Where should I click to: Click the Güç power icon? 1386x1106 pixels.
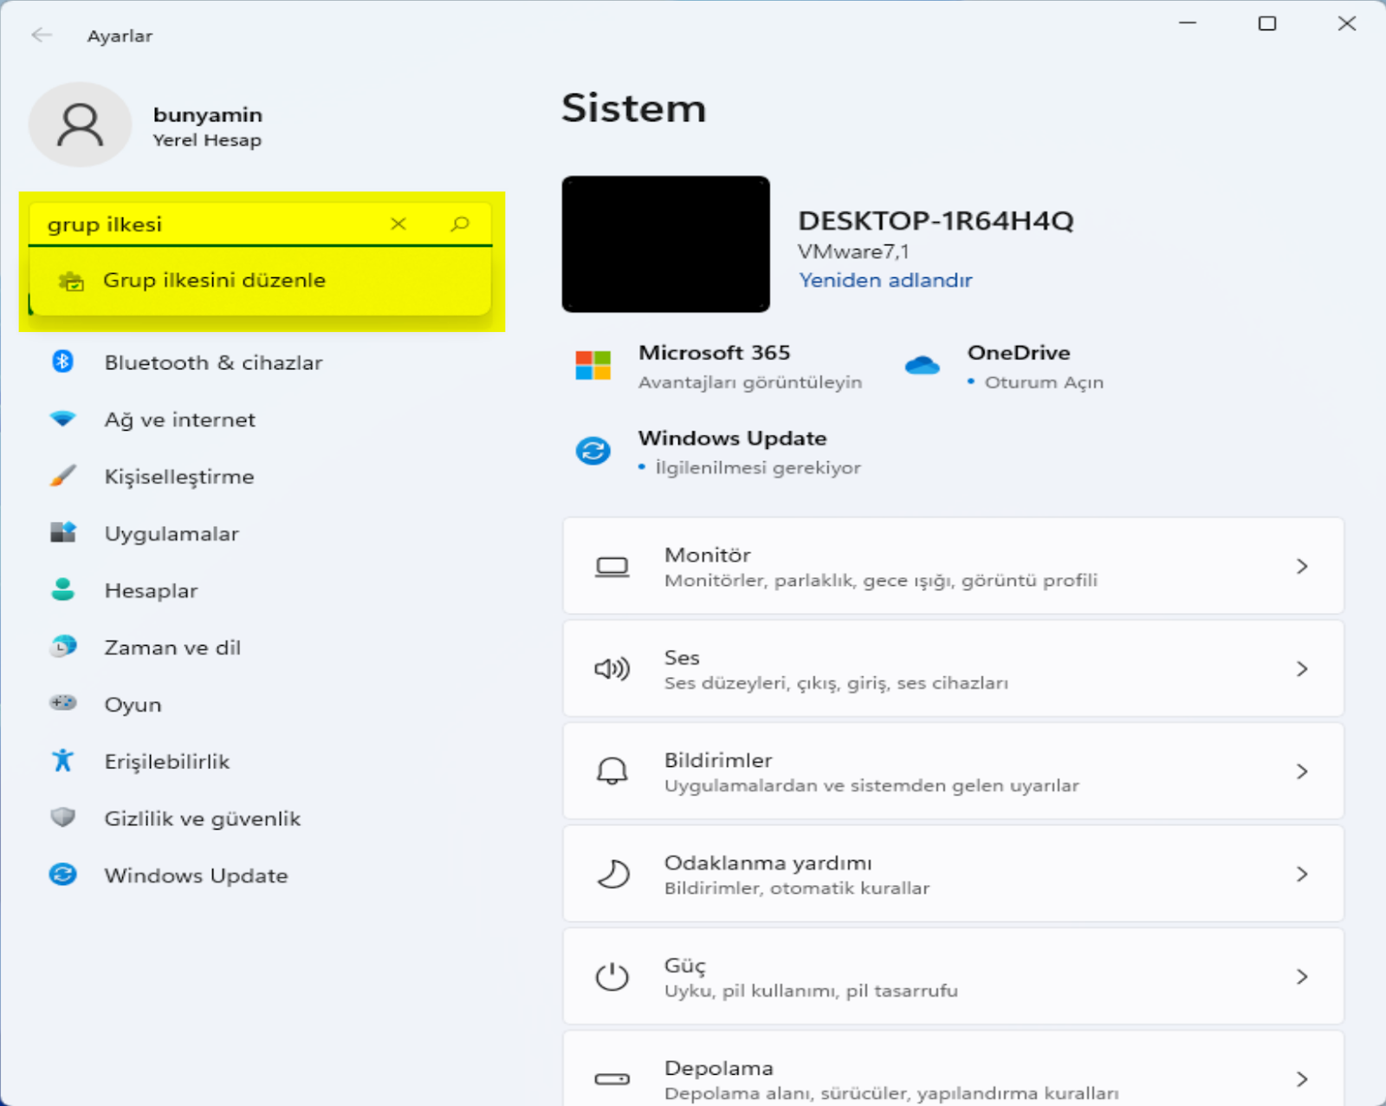(612, 976)
